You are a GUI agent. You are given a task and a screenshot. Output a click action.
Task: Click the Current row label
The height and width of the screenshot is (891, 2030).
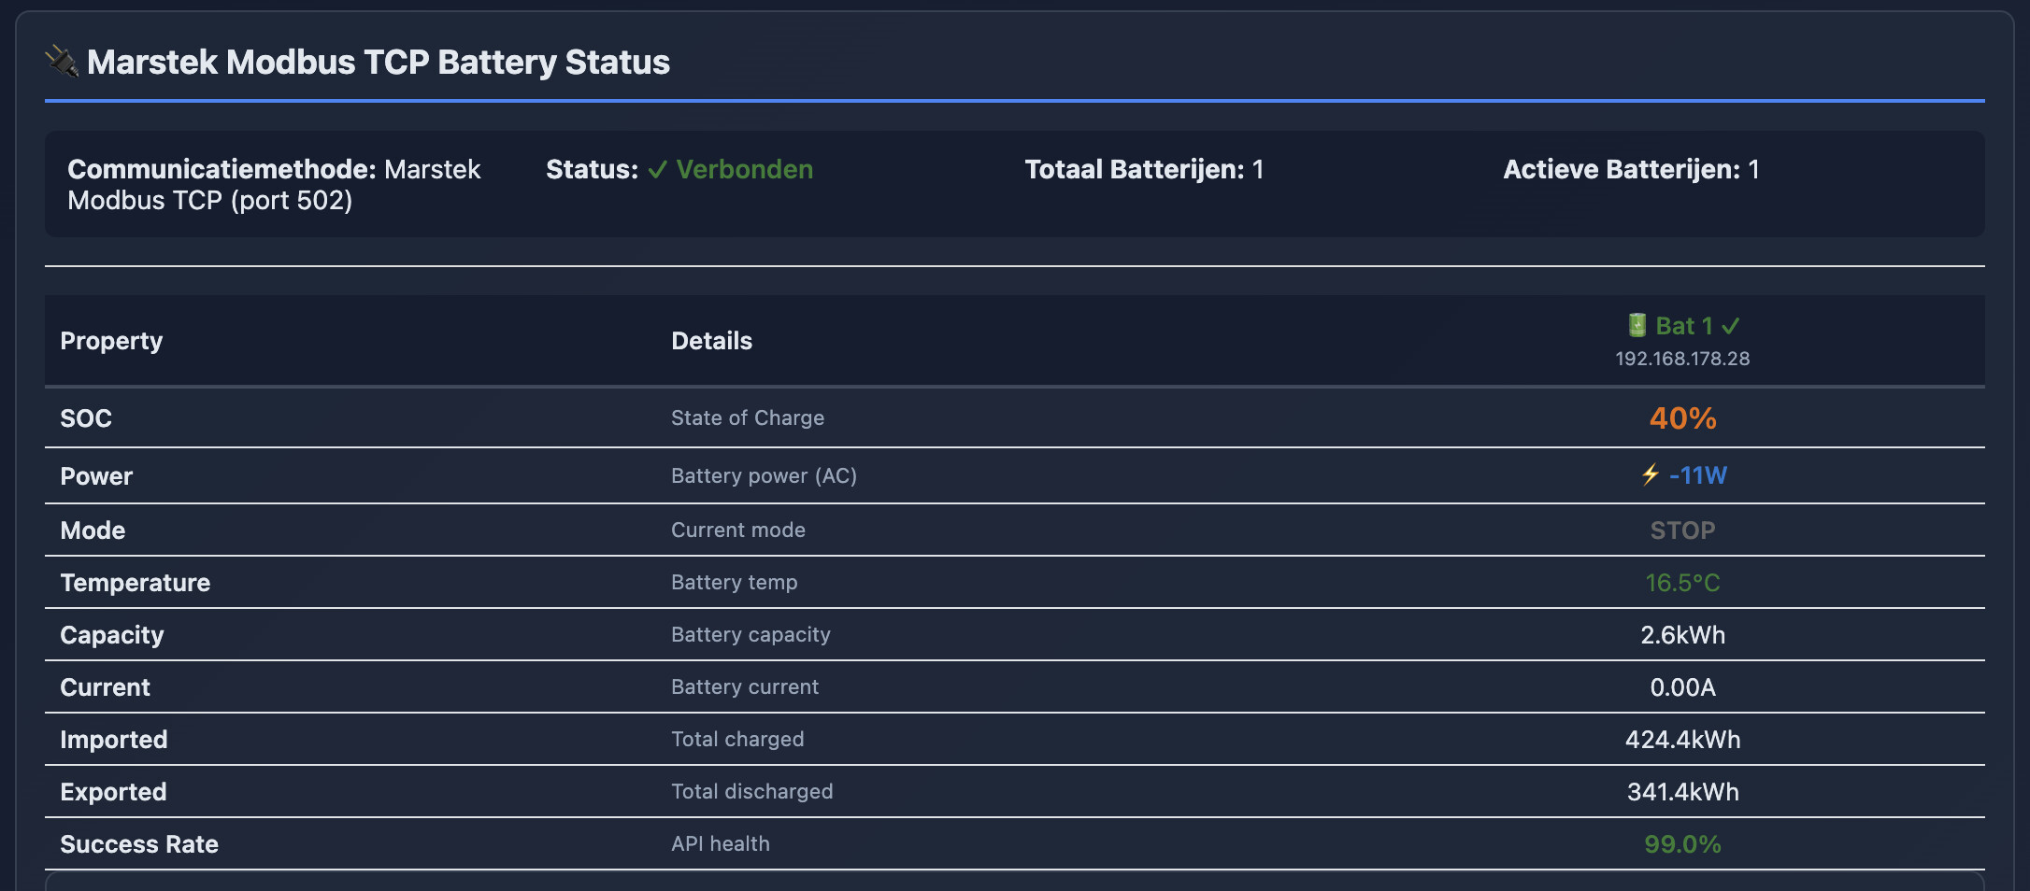pyautogui.click(x=105, y=687)
